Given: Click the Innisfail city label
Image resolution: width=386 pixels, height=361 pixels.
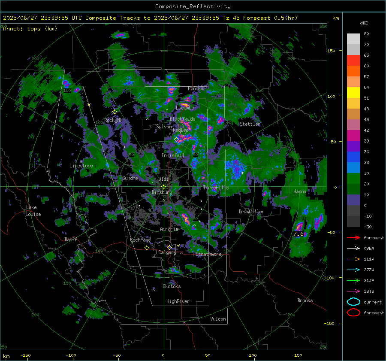Looking at the screenshot, I should coord(173,155).
